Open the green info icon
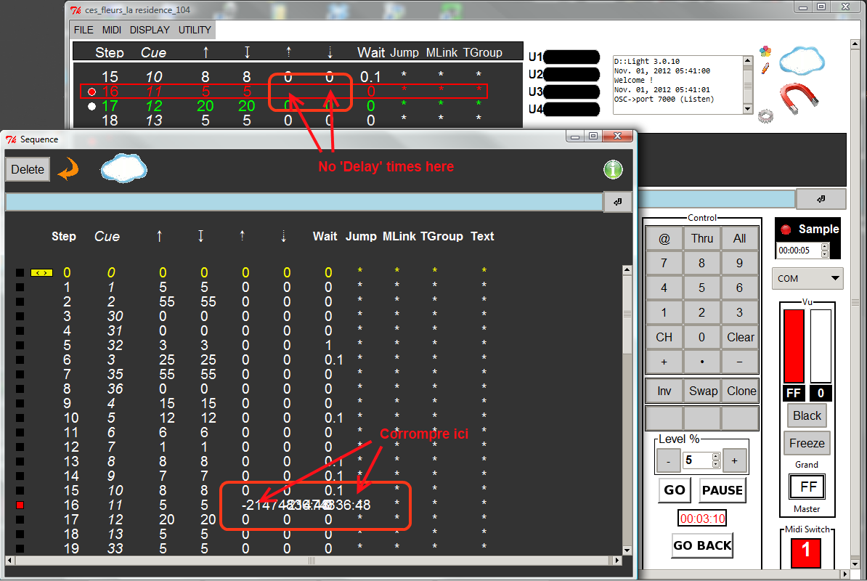The width and height of the screenshot is (867, 581). pos(613,170)
